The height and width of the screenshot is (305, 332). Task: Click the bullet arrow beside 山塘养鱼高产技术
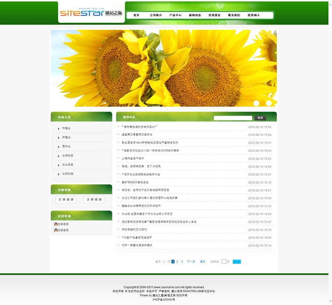pyautogui.click(x=119, y=158)
